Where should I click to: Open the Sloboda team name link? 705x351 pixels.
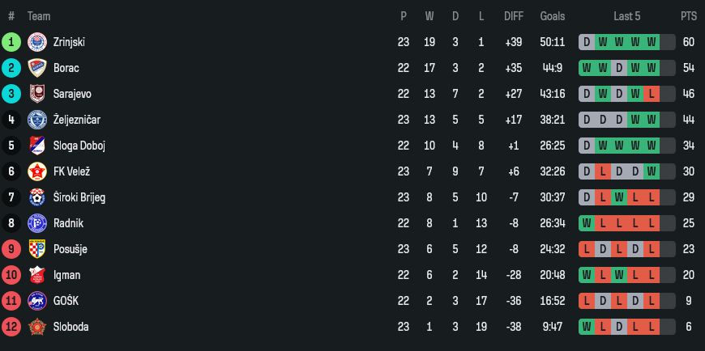point(70,327)
